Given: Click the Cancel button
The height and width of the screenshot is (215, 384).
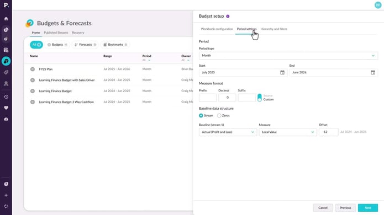Looking at the screenshot, I should [323, 208].
